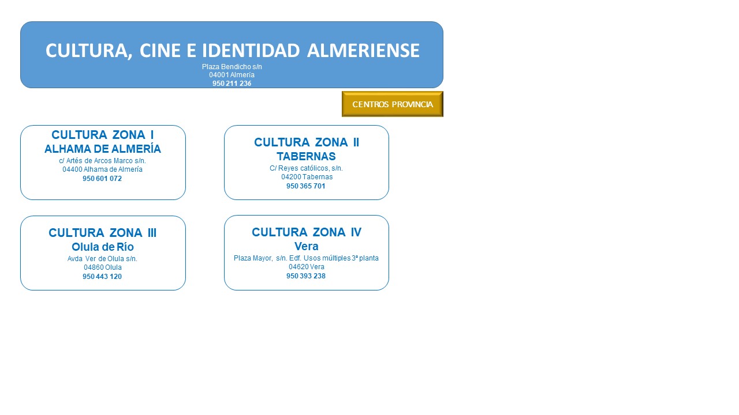
Task: Click the Plaza Bendicho s/n address line
Action: point(232,67)
